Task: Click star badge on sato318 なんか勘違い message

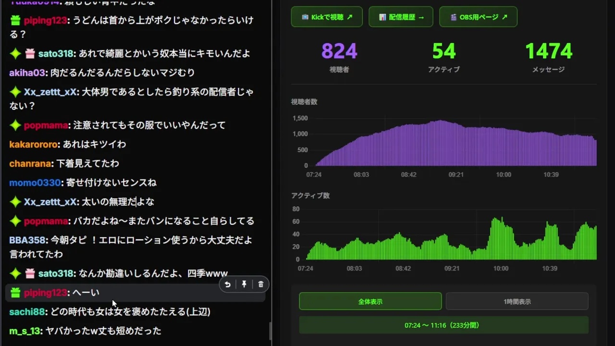Action: [15, 273]
